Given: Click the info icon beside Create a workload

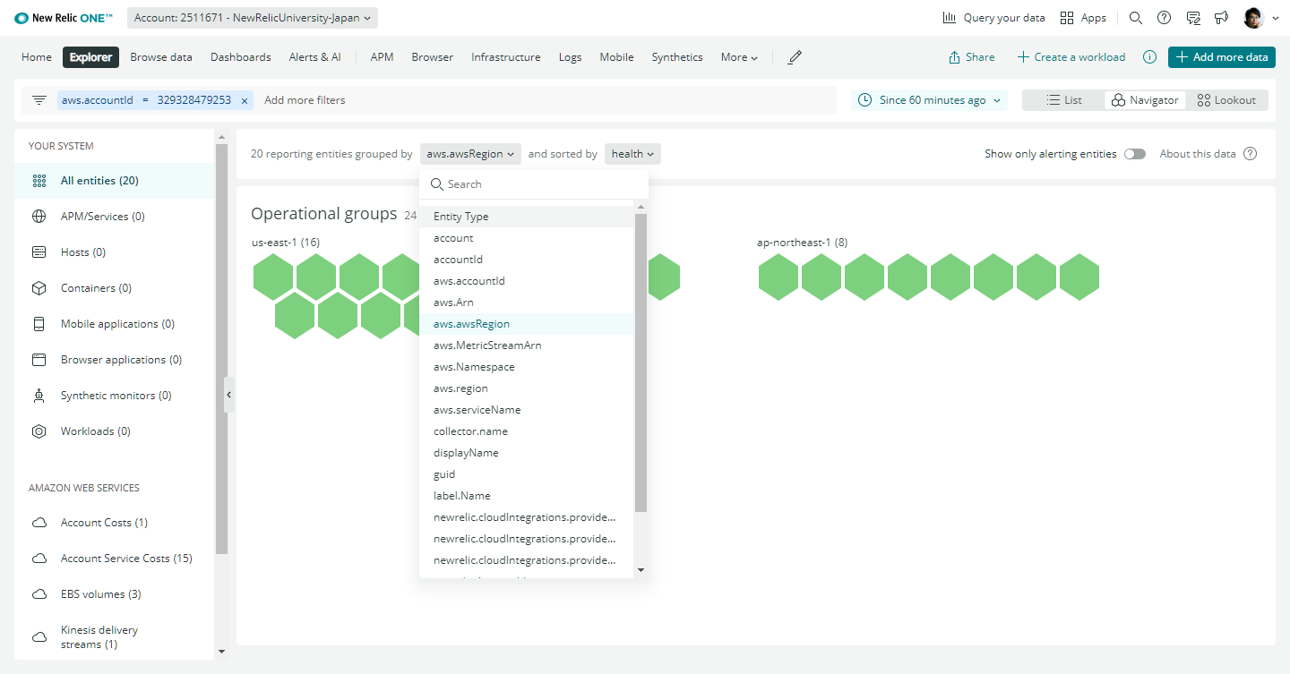Looking at the screenshot, I should click(x=1149, y=57).
